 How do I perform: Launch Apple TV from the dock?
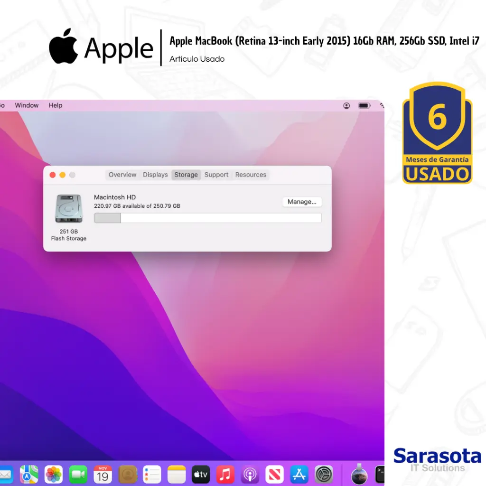point(201,474)
